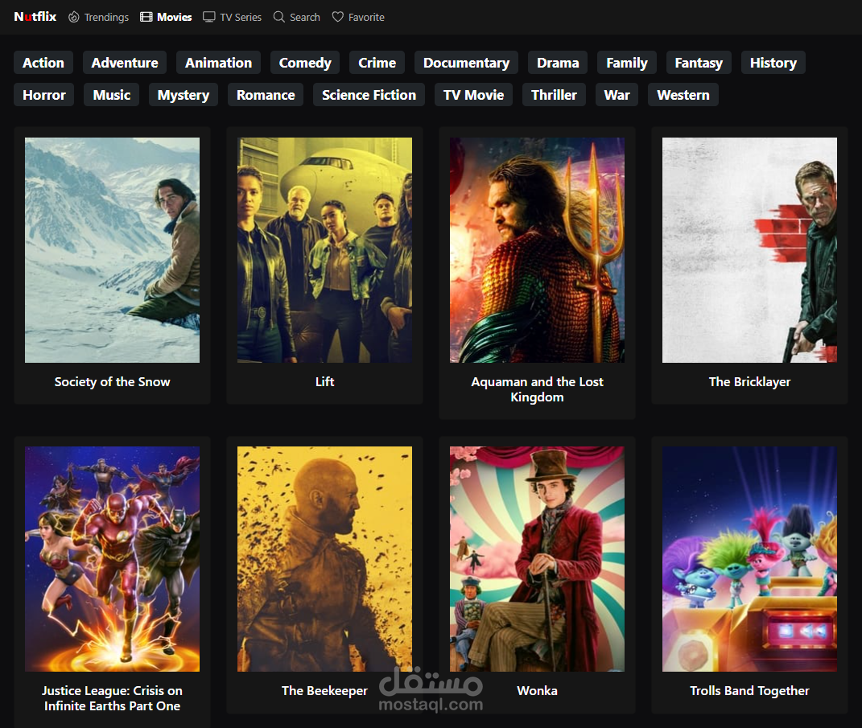Choose the Fantasy genre
The width and height of the screenshot is (862, 728).
point(699,63)
